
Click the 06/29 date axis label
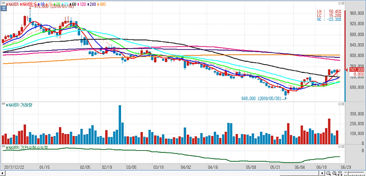point(346,167)
